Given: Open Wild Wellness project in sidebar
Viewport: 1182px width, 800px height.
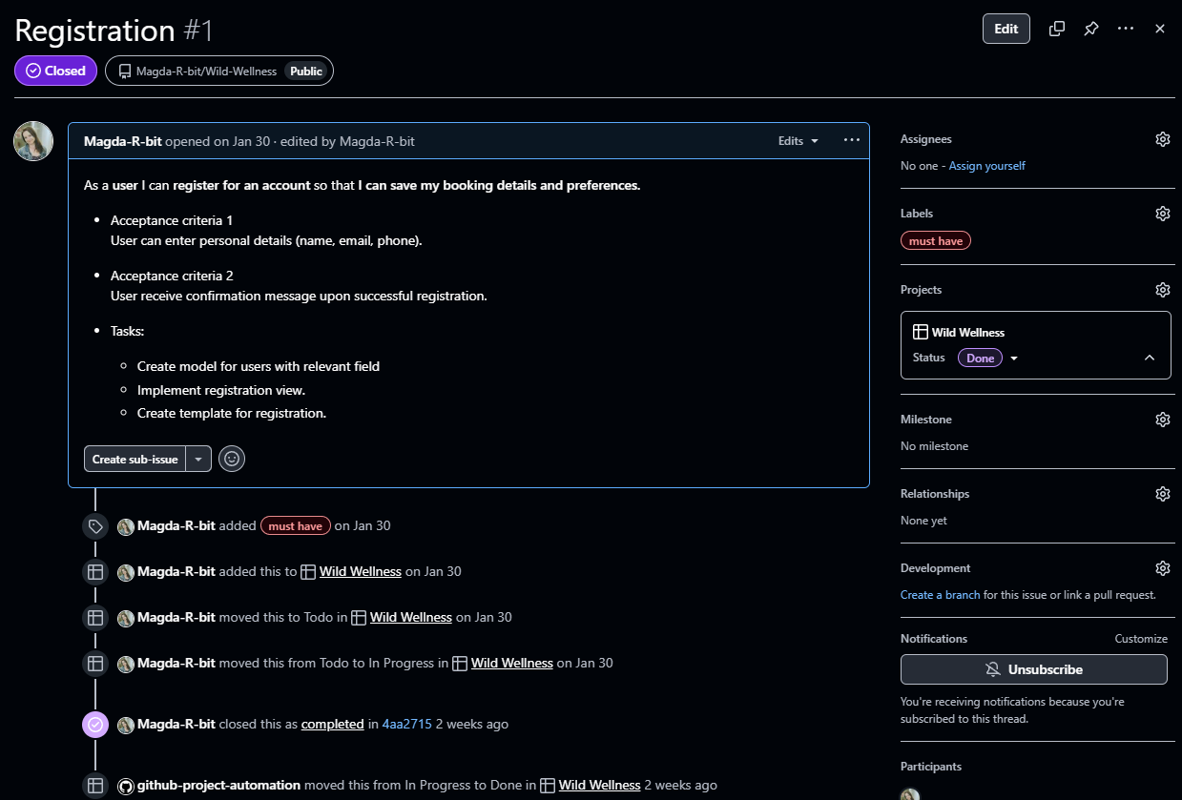Looking at the screenshot, I should (967, 332).
